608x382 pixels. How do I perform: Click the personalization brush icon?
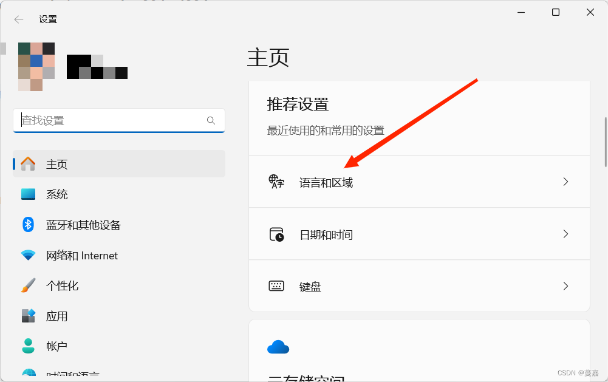(28, 285)
